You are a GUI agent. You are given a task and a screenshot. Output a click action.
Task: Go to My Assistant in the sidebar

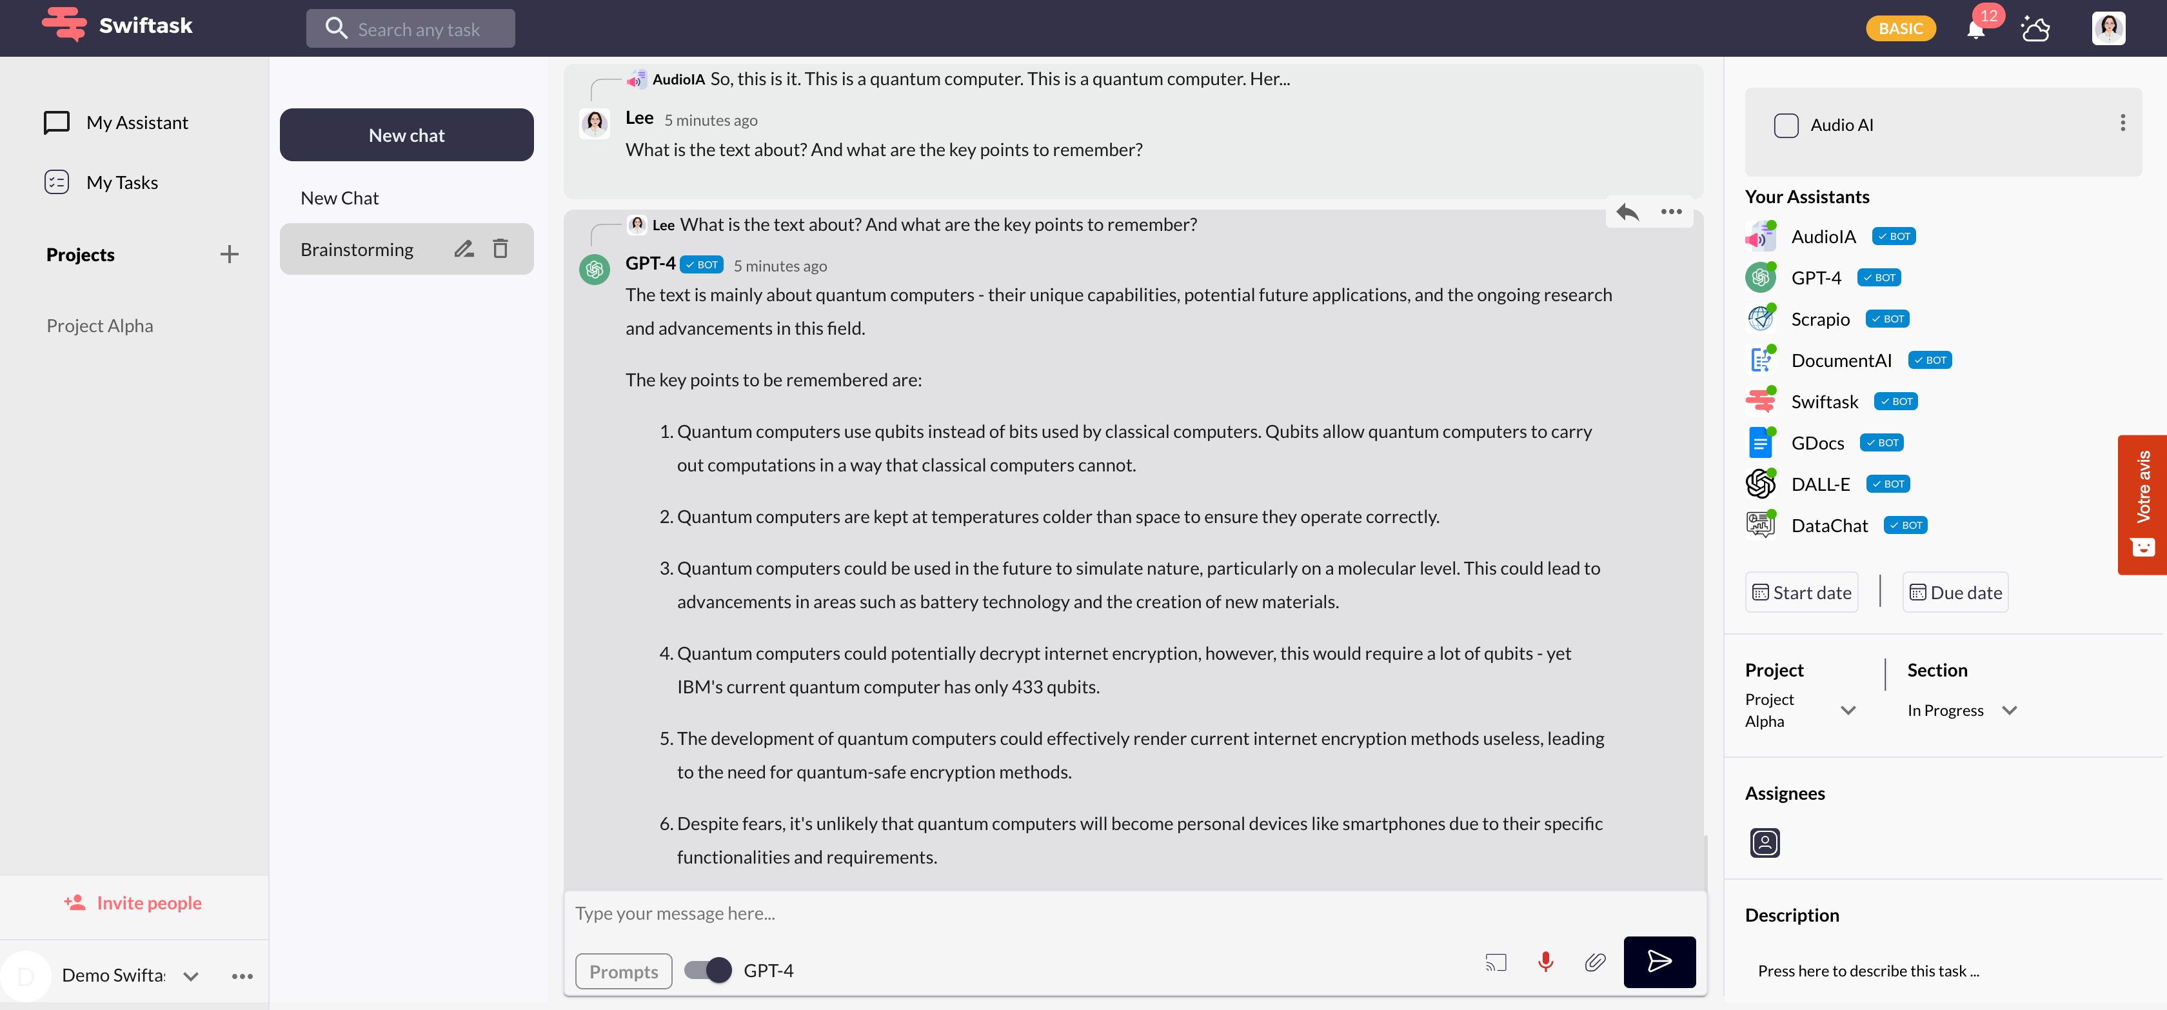(136, 123)
